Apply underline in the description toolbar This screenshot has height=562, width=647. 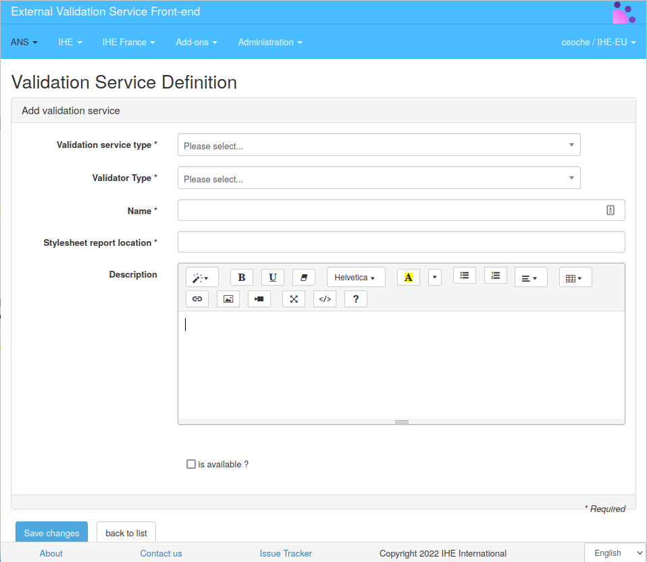point(272,277)
